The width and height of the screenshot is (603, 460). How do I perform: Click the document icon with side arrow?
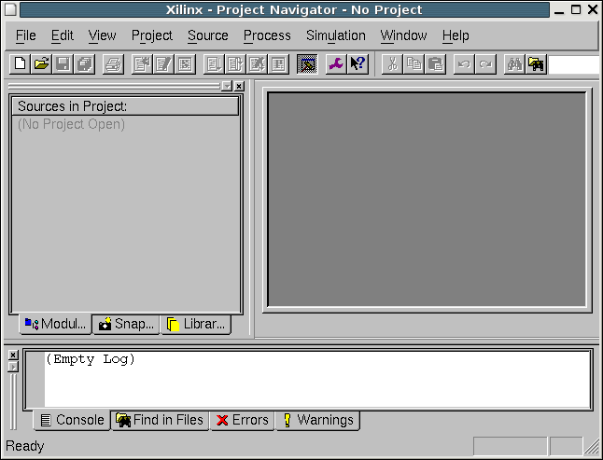(235, 63)
